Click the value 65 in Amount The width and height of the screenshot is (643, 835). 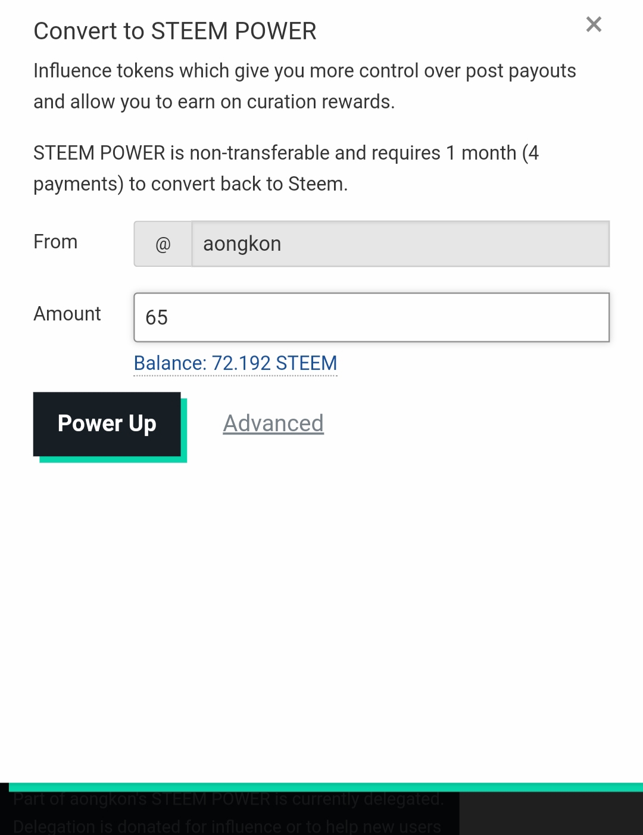(x=157, y=318)
